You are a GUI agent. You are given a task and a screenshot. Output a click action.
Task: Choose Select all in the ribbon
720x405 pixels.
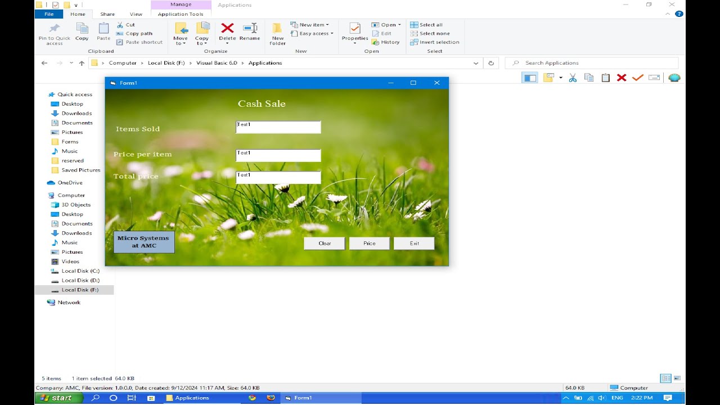point(426,25)
